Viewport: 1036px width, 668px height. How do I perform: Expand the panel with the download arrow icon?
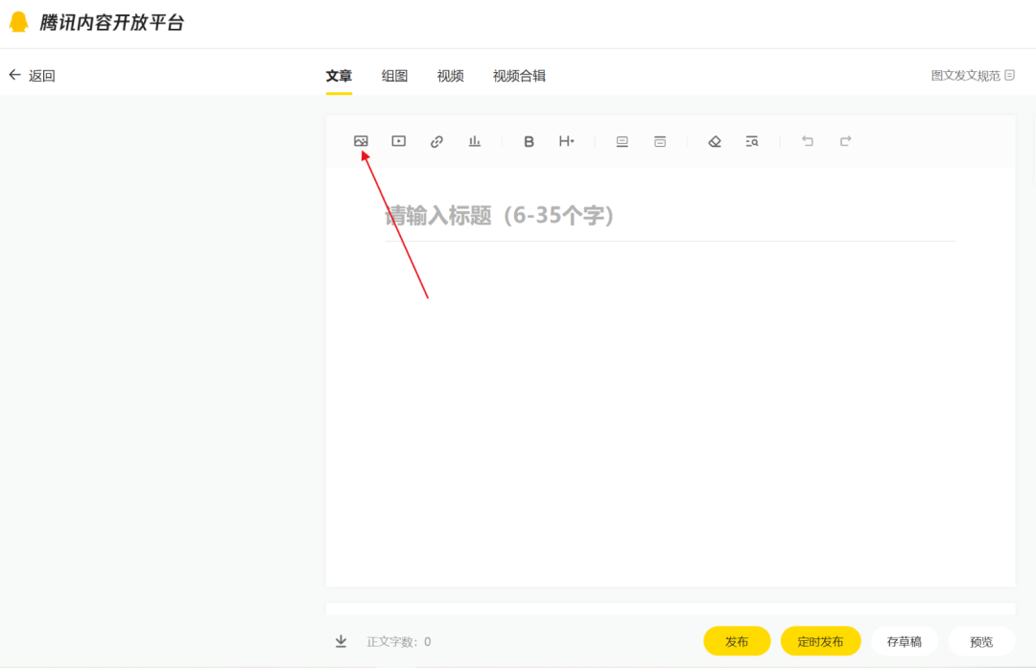[341, 641]
